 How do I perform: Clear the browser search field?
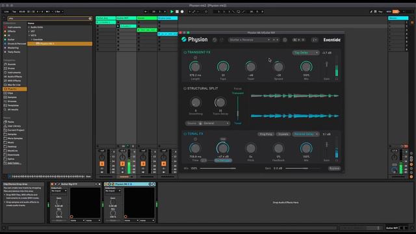tap(90, 19)
